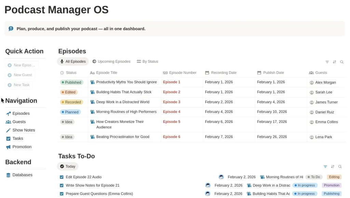350x198 pixels.
Task: Click the pencil icon next to Show Notes
Action: (8, 130)
